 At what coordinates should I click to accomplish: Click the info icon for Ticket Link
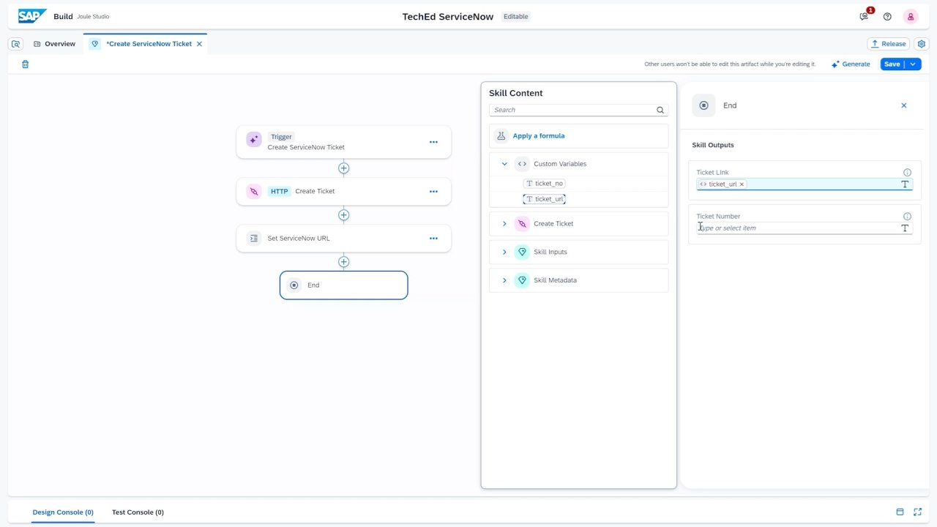coord(907,173)
